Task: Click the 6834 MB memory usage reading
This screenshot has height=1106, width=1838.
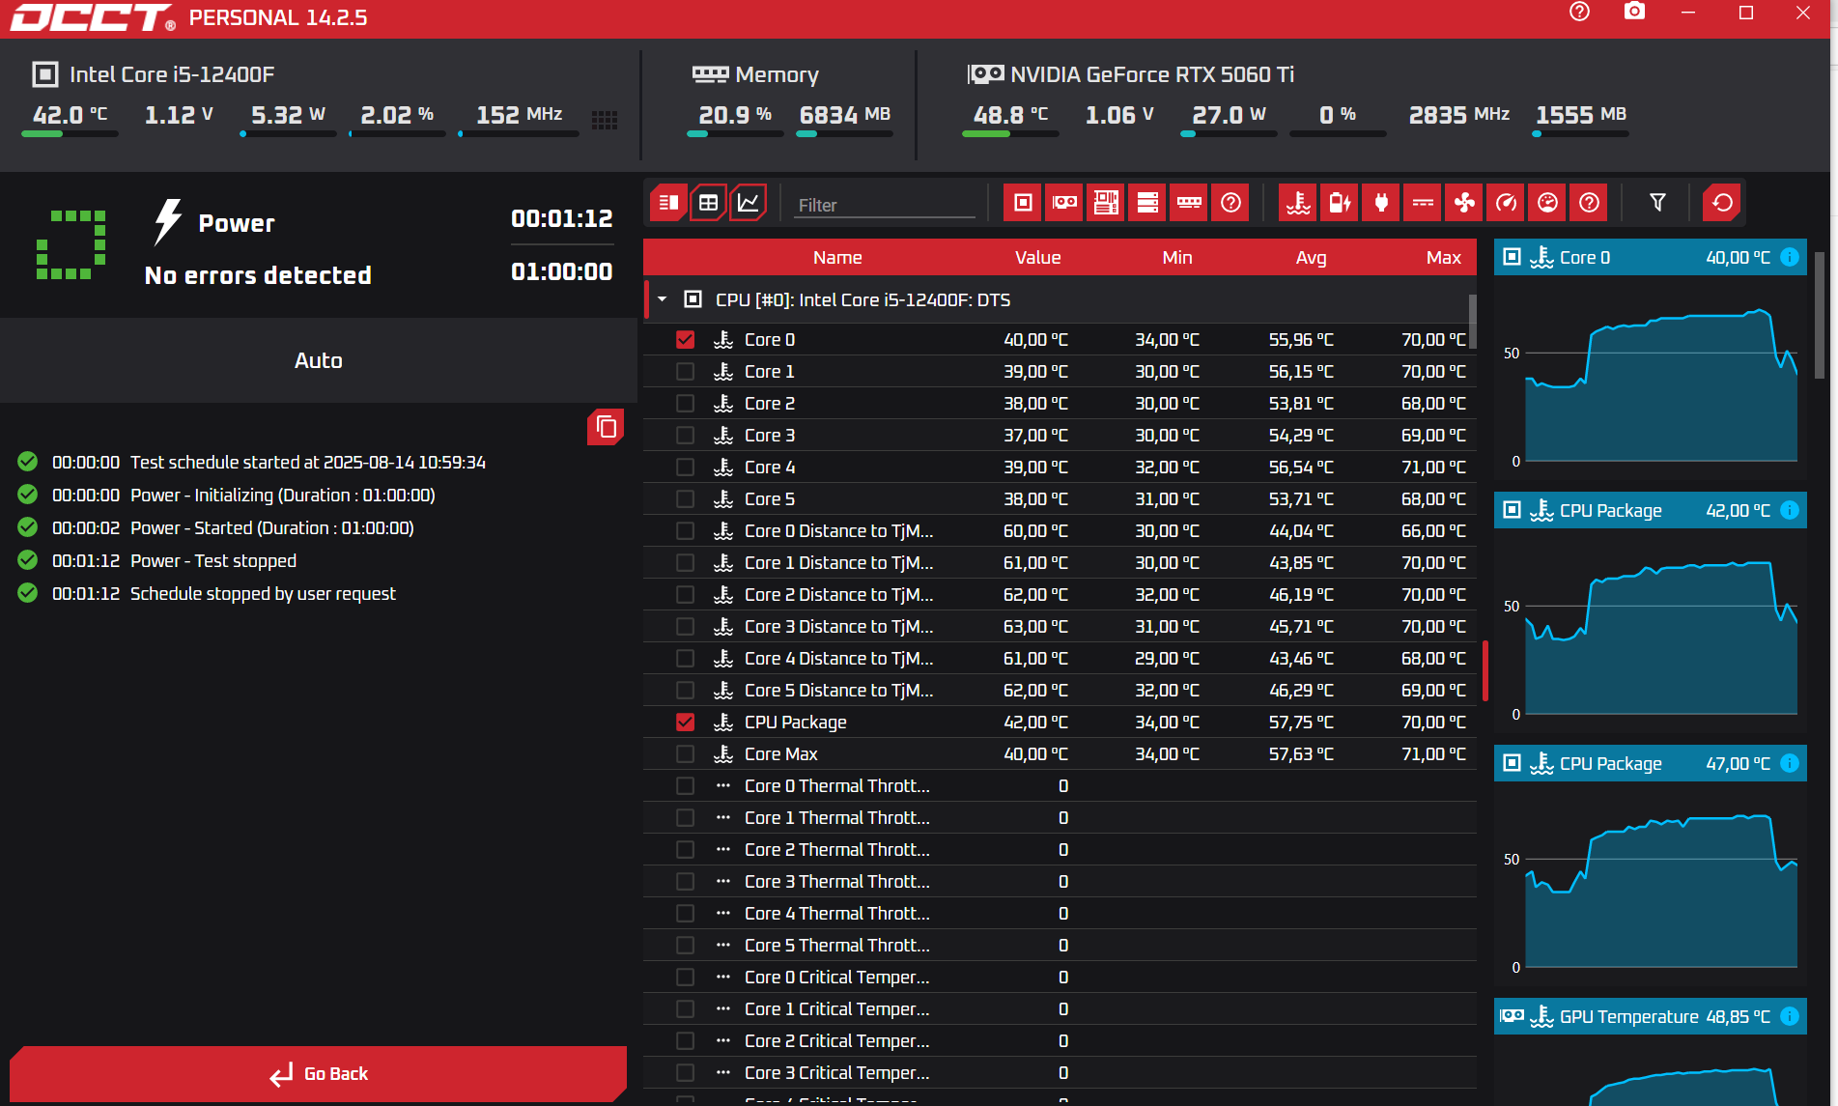Action: point(845,115)
